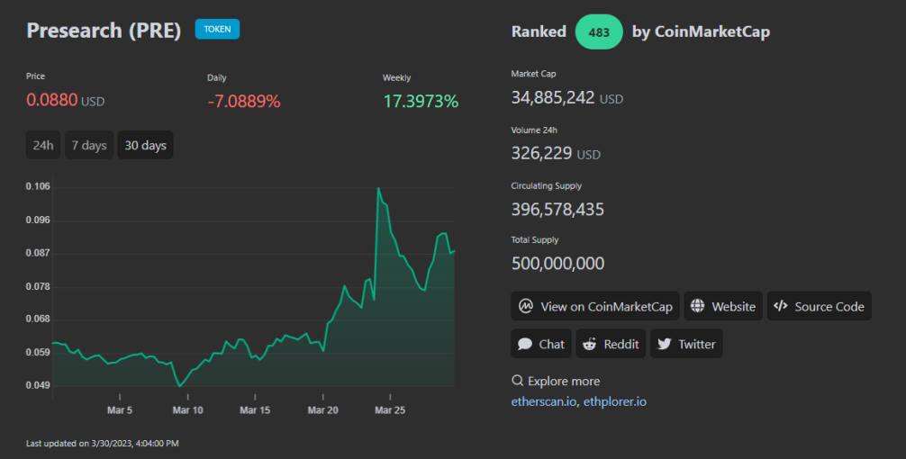906x459 pixels.
Task: Click the magnifier icon beside Explore more
Action: tap(517, 381)
